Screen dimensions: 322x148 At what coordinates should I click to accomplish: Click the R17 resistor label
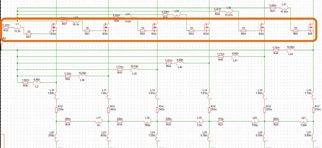click(318, 106)
